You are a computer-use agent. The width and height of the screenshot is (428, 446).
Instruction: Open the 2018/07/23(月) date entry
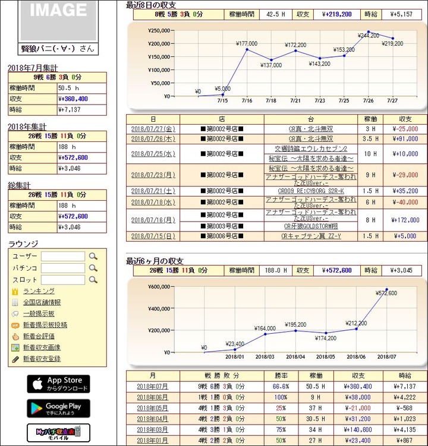[x=153, y=175]
